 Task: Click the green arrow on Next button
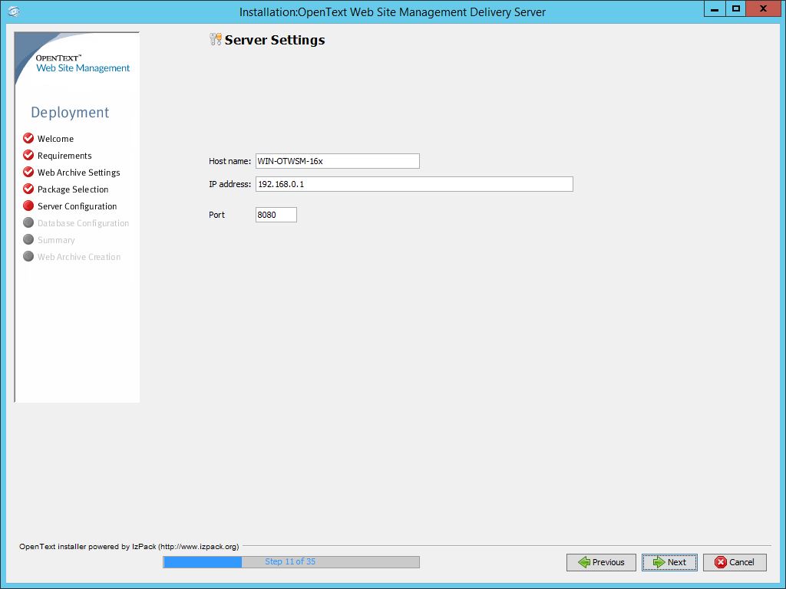pyautogui.click(x=658, y=562)
